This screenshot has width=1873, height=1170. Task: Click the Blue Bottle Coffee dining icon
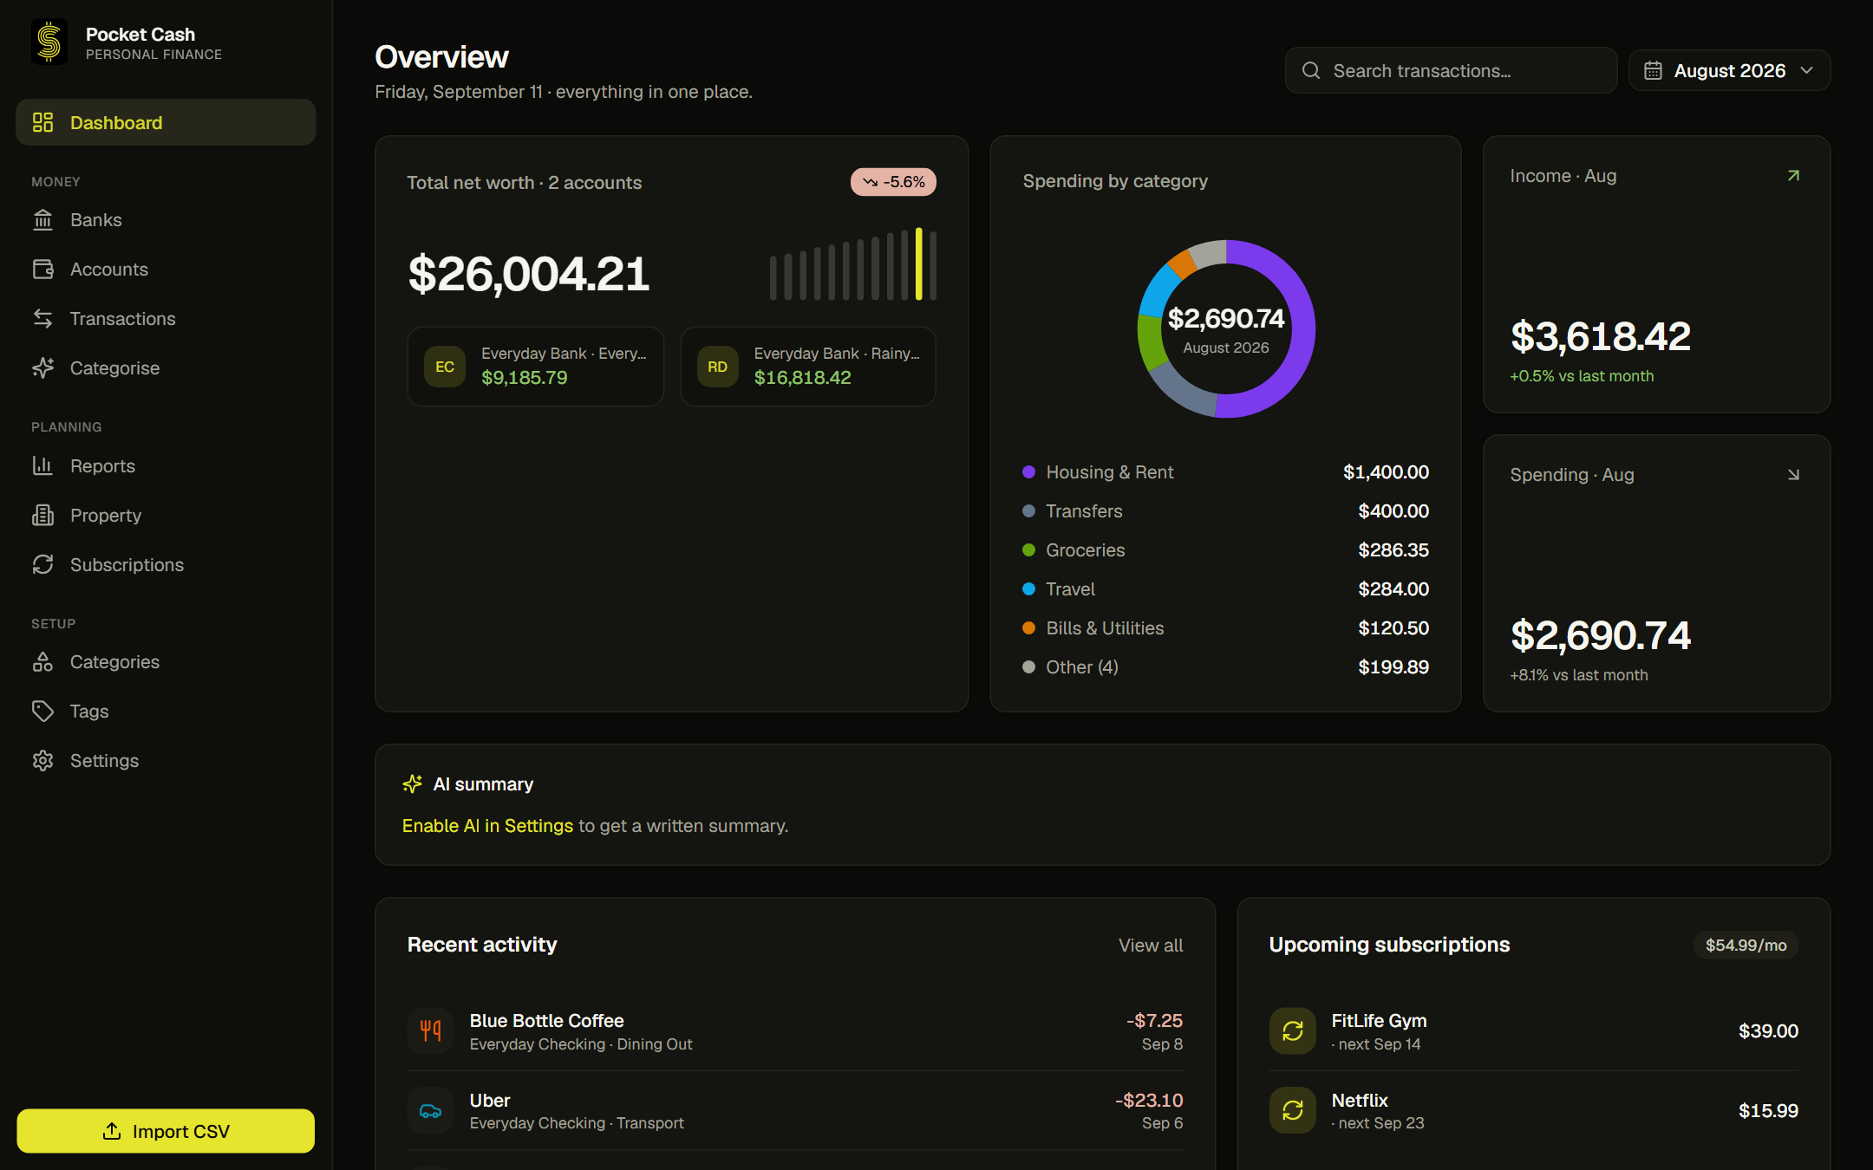[x=431, y=1030]
